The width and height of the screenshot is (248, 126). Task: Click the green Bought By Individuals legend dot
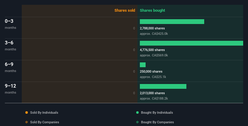137,112
